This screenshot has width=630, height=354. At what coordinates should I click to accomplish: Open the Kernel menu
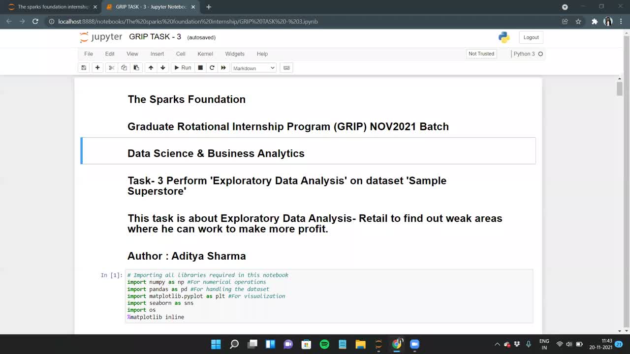click(205, 54)
